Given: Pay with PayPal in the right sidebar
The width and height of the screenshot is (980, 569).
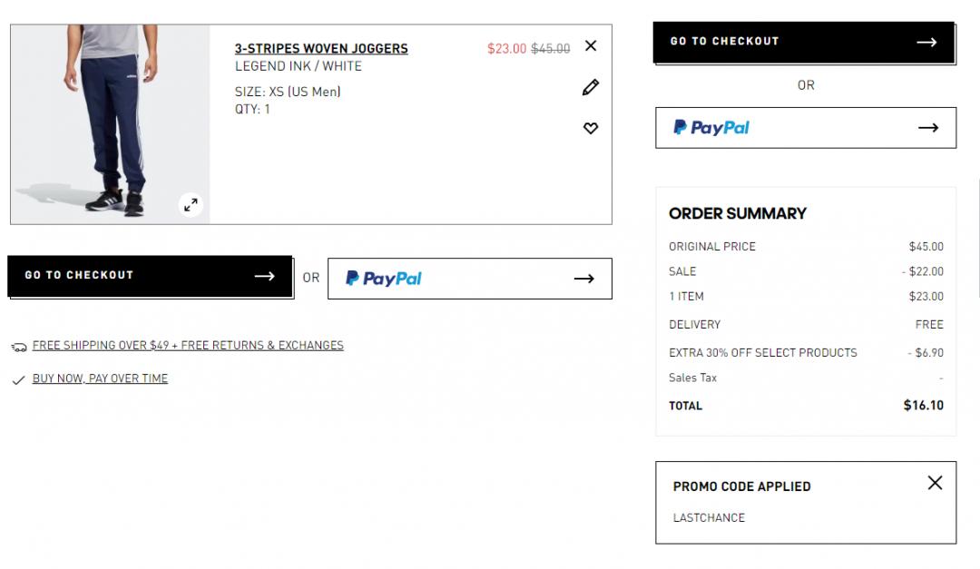Looking at the screenshot, I should (x=805, y=128).
